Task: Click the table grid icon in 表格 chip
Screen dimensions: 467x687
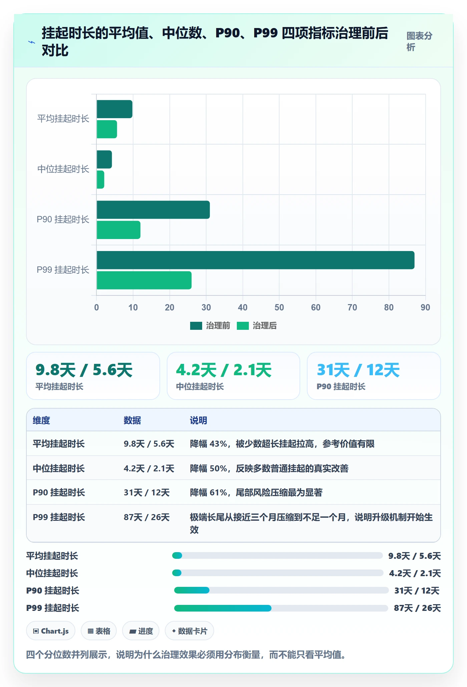Action: click(x=90, y=631)
